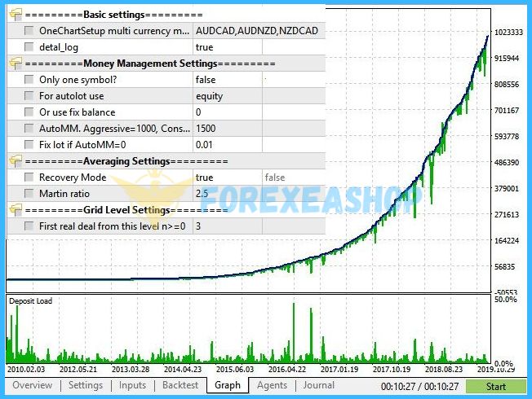Tick the 'Only one symbol?' checkbox
Viewport: 532px width, 399px height.
(29, 80)
